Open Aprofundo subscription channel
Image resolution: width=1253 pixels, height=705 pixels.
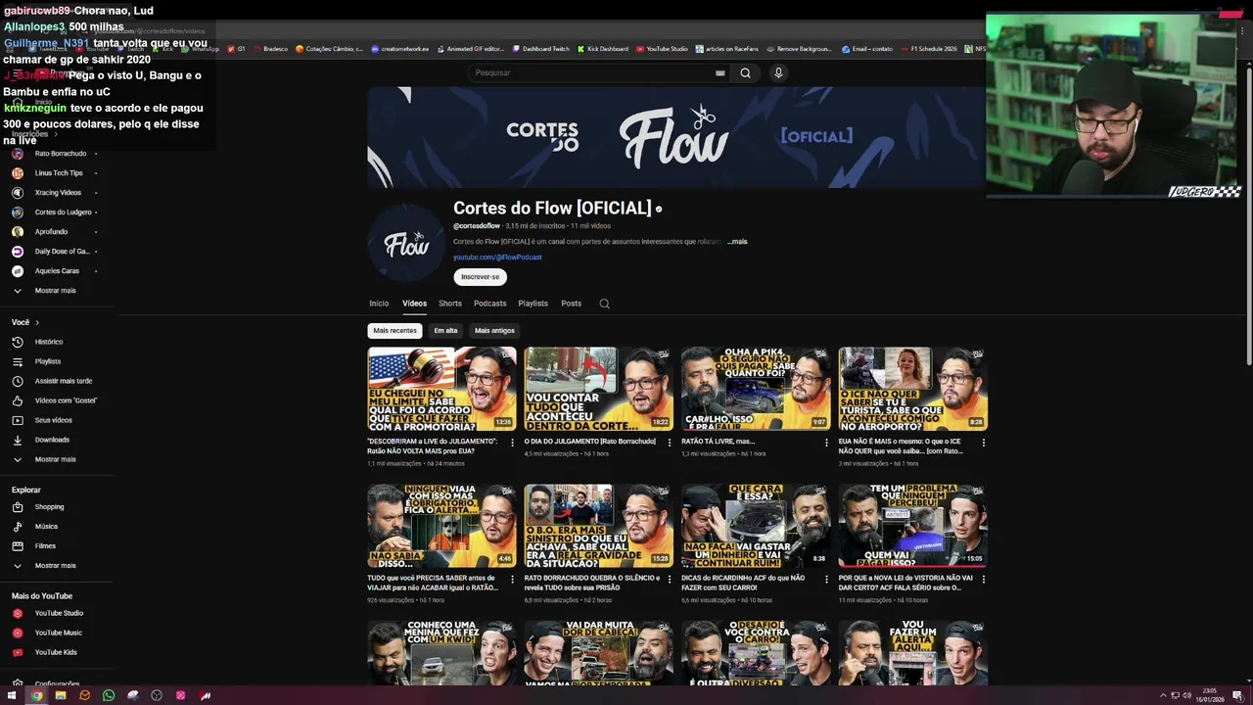tap(49, 232)
